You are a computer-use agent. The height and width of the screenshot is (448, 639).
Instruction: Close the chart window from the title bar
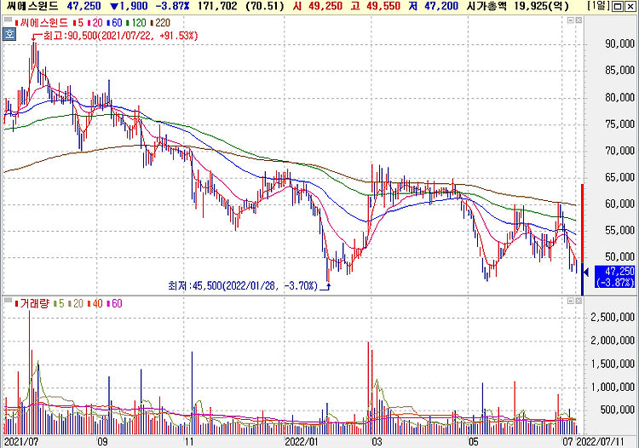(x=630, y=7)
